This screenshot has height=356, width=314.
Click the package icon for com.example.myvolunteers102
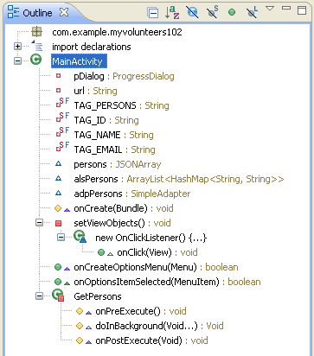click(36, 32)
